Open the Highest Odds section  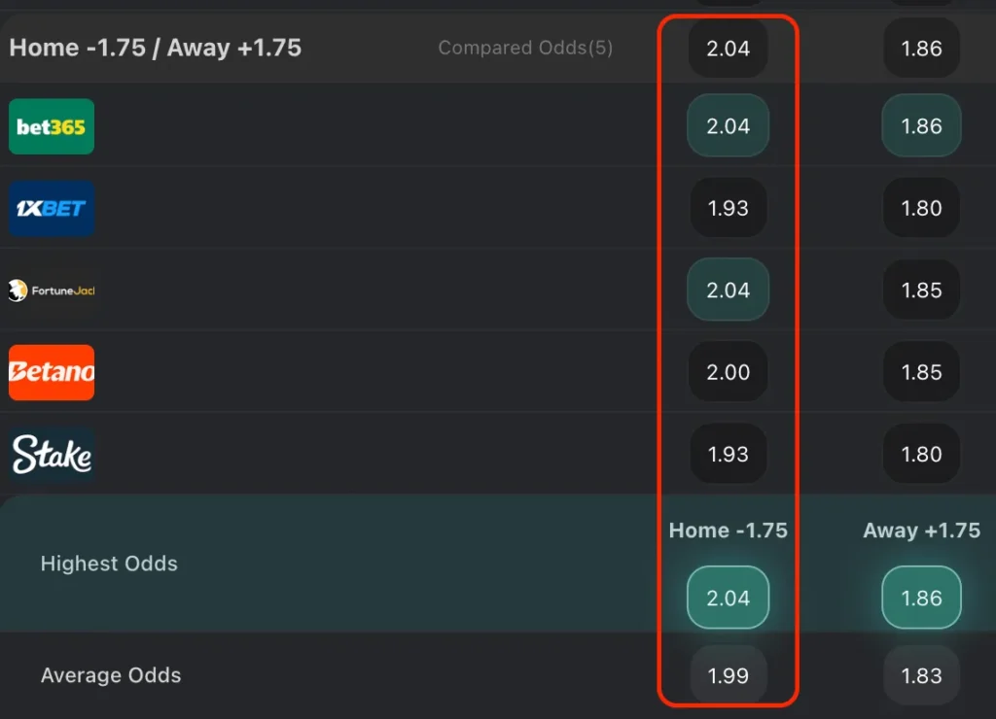click(x=109, y=564)
